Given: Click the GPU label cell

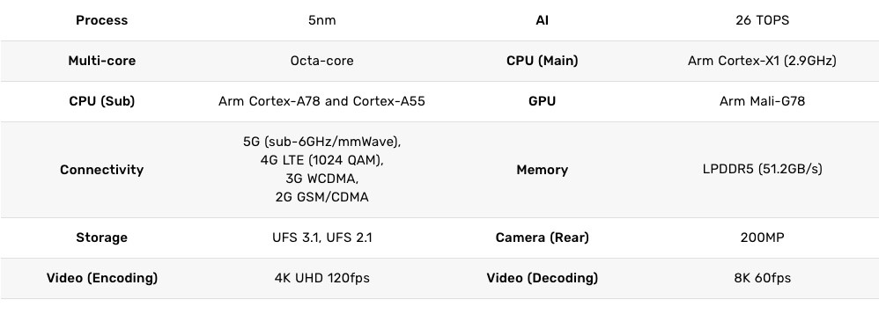Looking at the screenshot, I should (542, 101).
